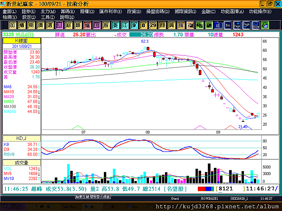This screenshot has height=211, width=282.
Task: Open the 指 index toolbar button
Action: tap(181, 25)
